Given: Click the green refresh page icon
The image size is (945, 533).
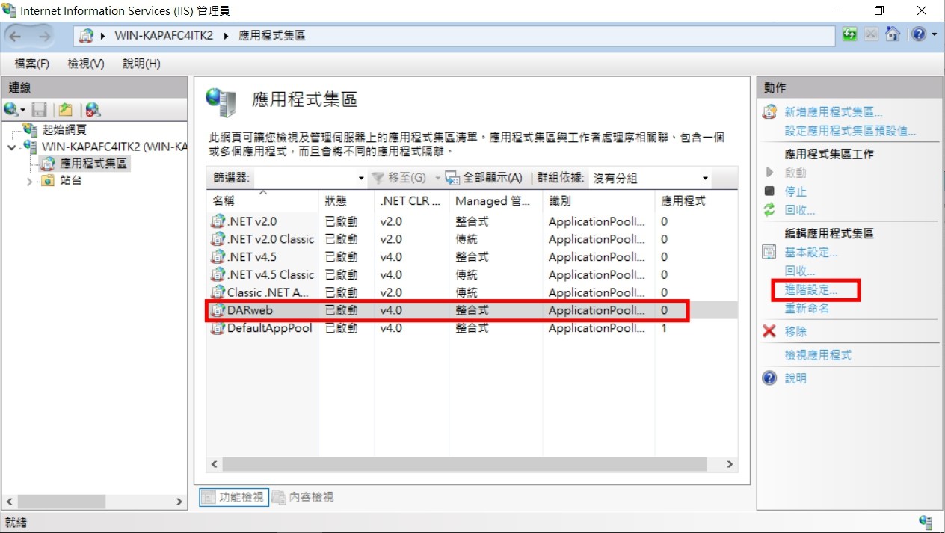Looking at the screenshot, I should 850,34.
